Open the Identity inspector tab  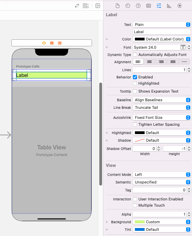(x=148, y=6)
